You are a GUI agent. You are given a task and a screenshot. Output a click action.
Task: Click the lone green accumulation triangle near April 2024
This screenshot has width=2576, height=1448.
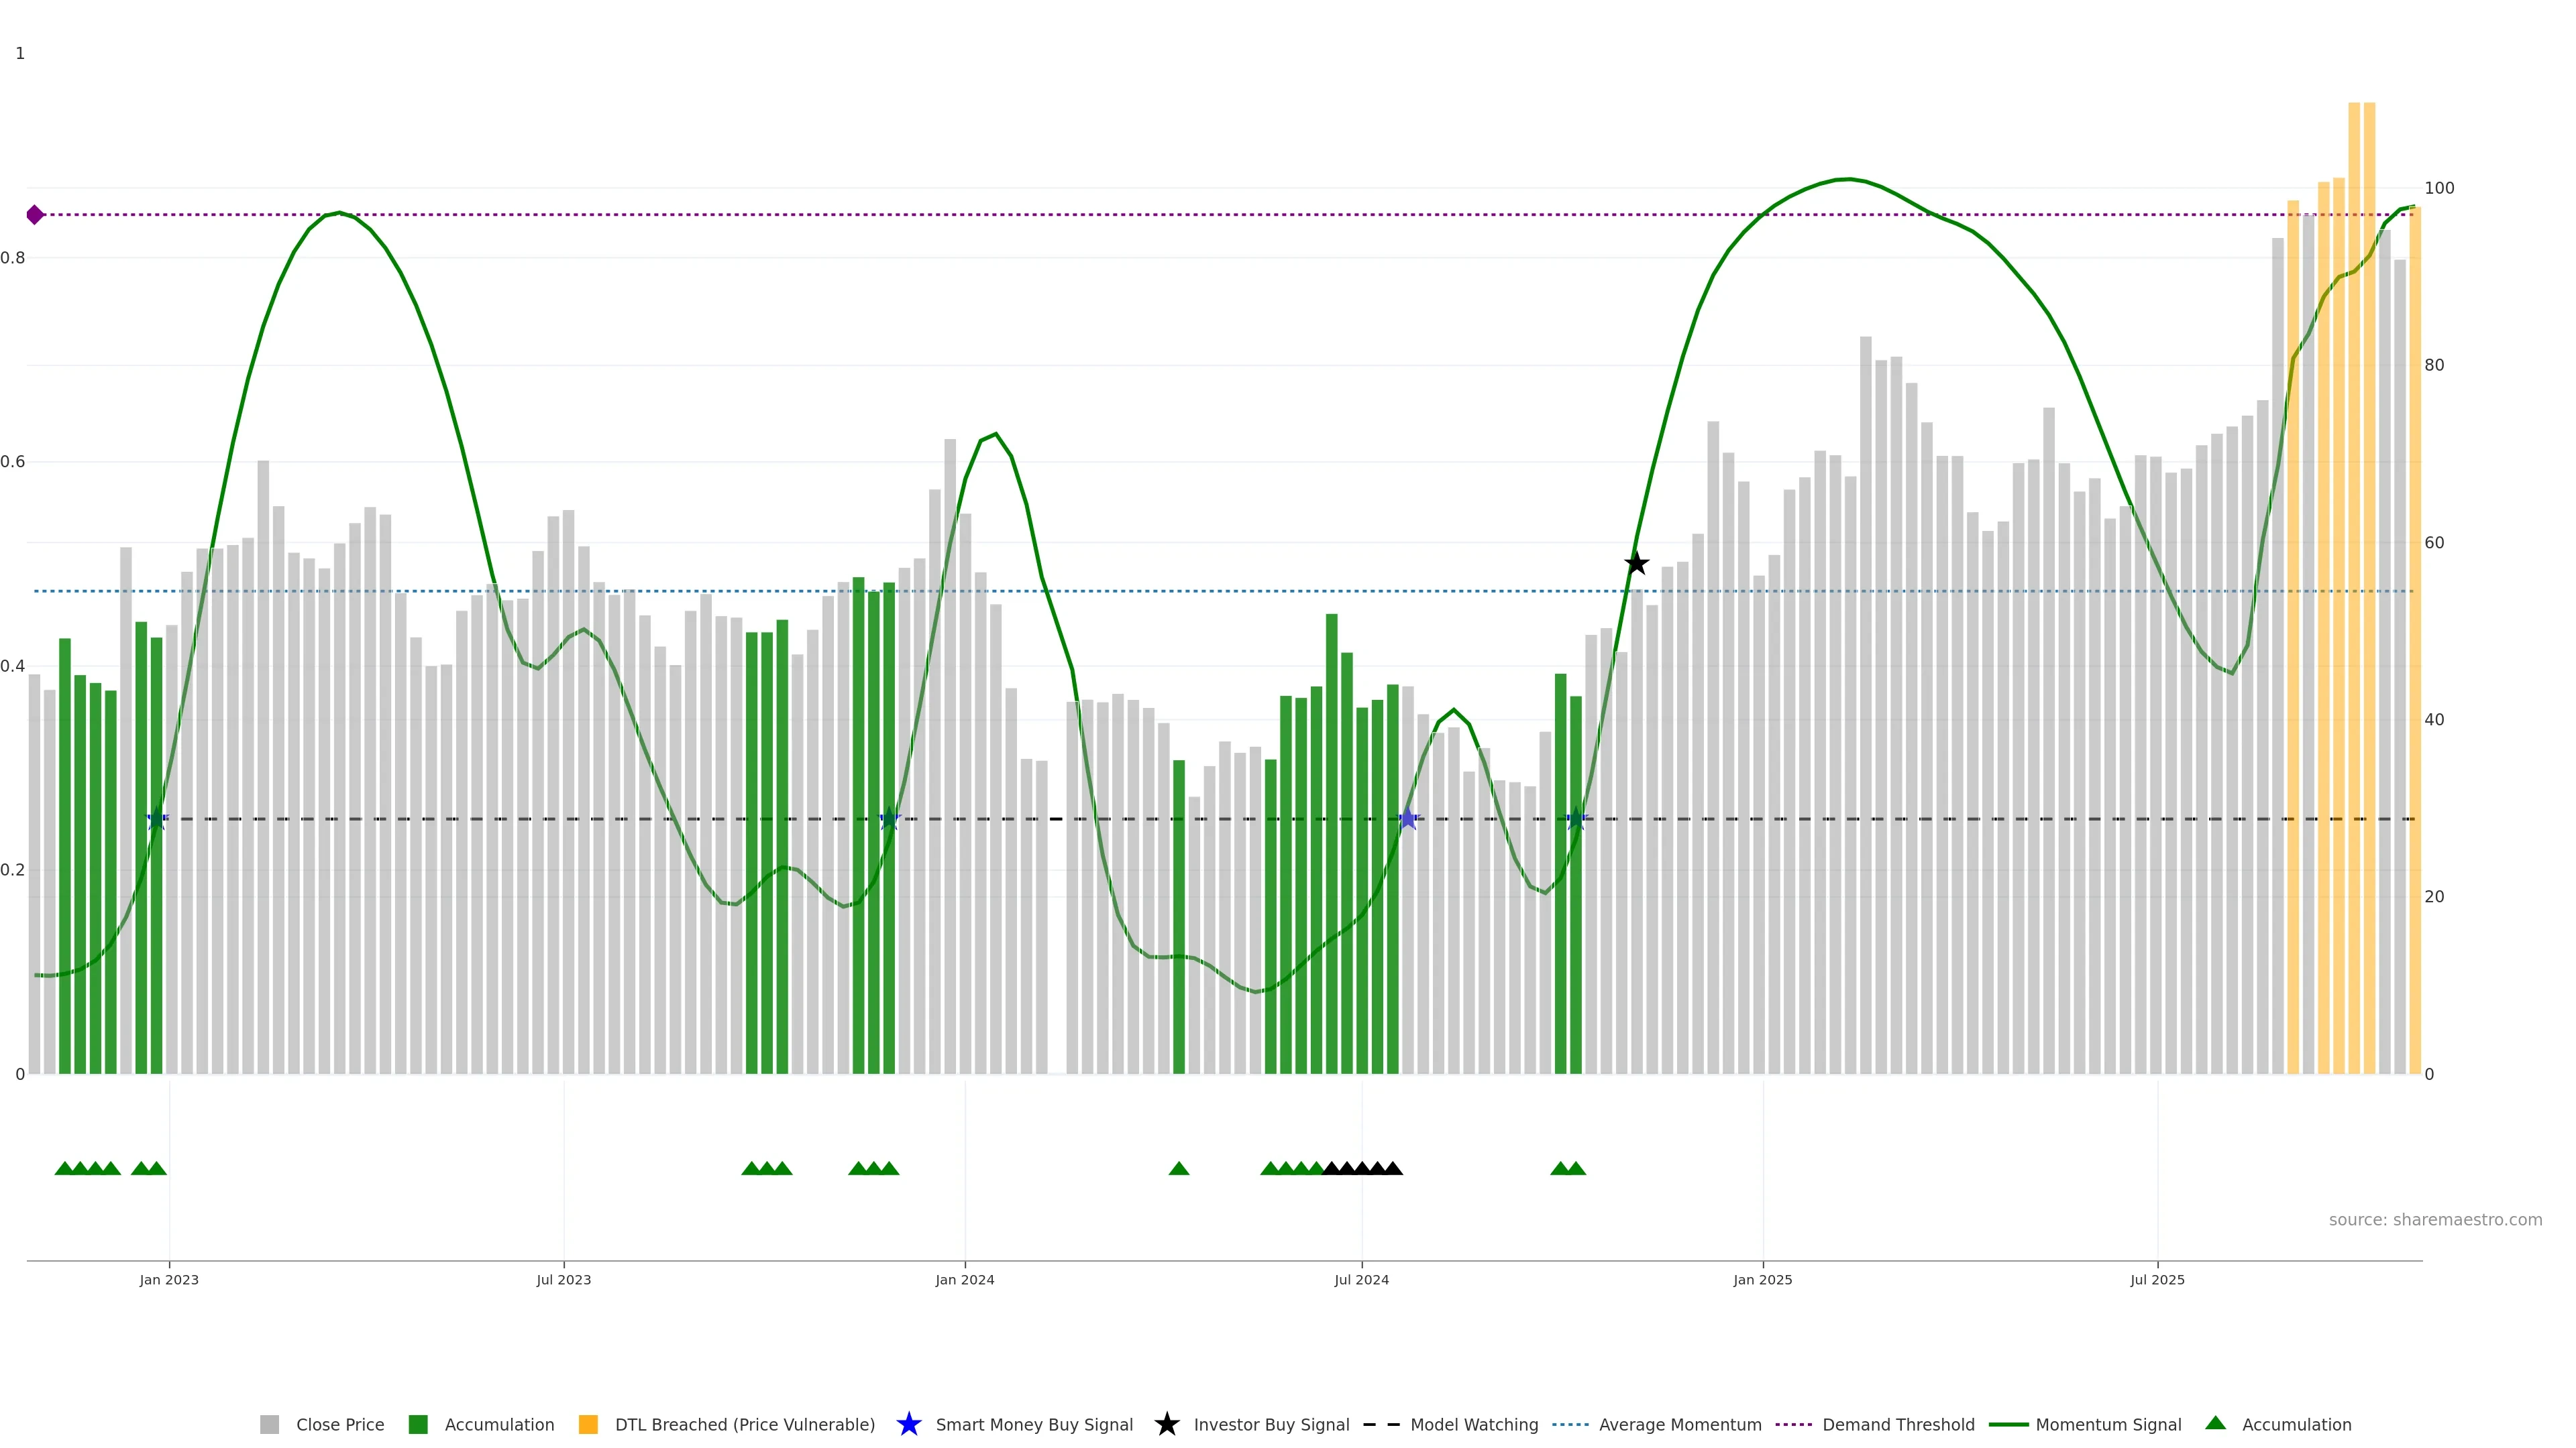click(x=1179, y=1168)
